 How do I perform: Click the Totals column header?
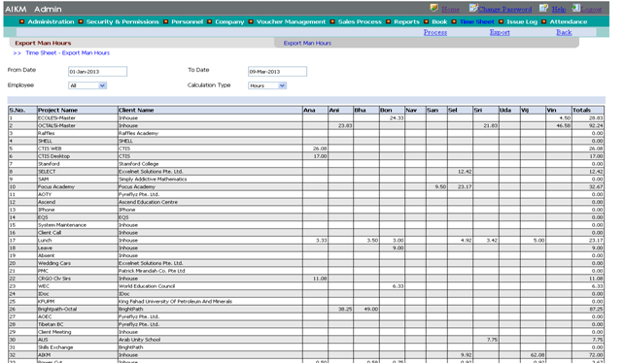[x=588, y=110]
